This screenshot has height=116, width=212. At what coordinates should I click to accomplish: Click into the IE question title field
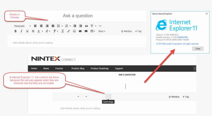(124, 86)
